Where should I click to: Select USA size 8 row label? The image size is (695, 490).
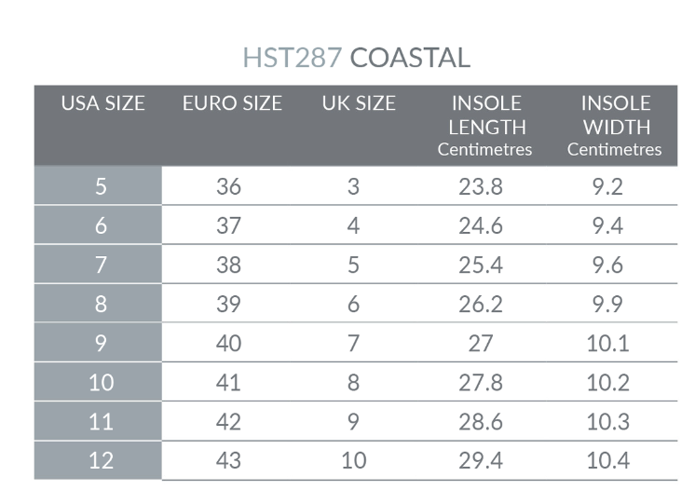click(x=101, y=304)
